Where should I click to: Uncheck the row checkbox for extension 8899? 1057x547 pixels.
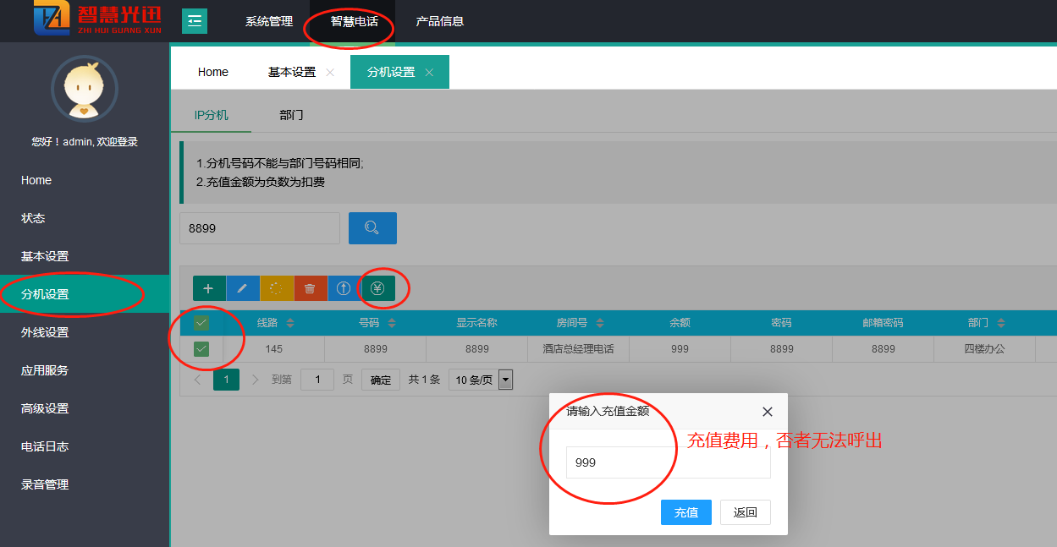click(201, 348)
